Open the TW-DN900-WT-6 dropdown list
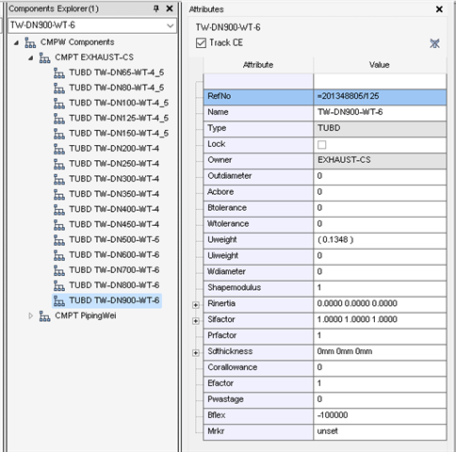456x452 pixels. pyautogui.click(x=170, y=25)
